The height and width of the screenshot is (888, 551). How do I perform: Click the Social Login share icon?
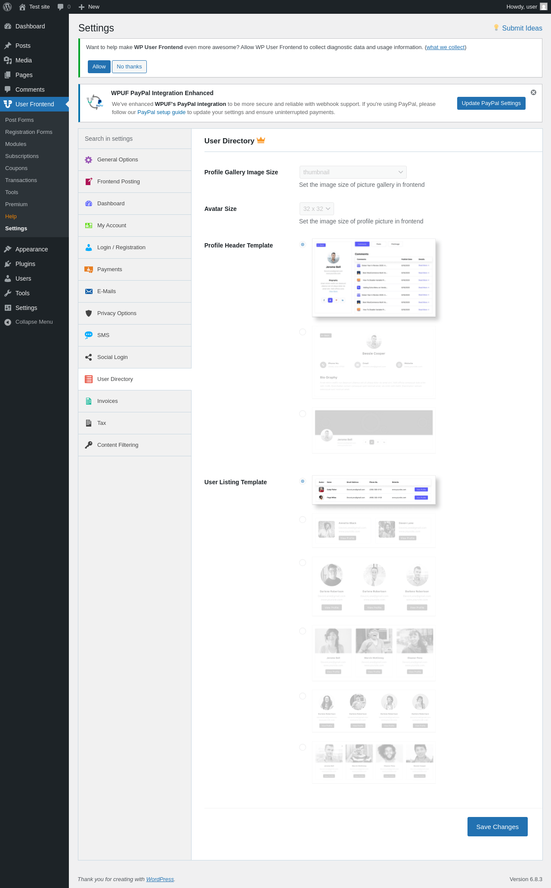coord(89,357)
